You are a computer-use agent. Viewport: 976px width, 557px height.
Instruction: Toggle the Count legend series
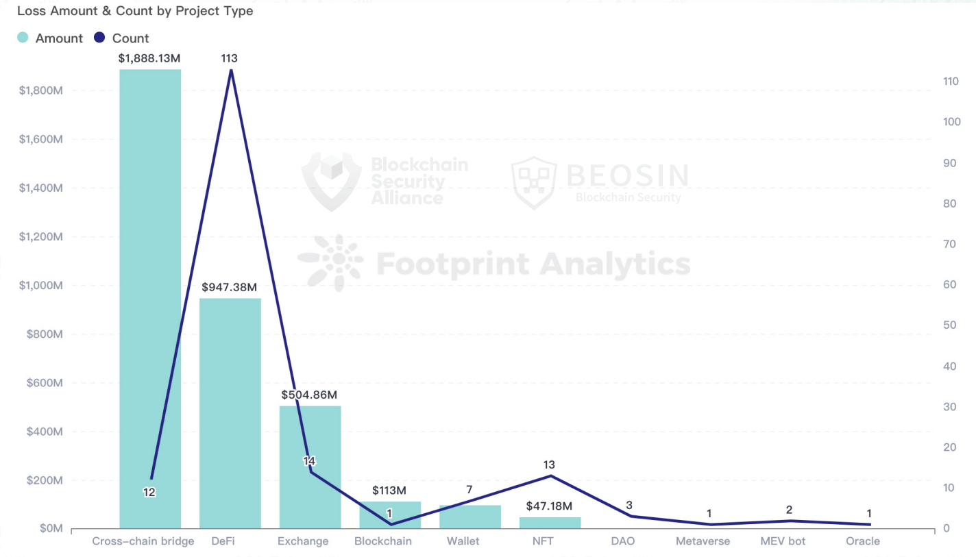[121, 38]
